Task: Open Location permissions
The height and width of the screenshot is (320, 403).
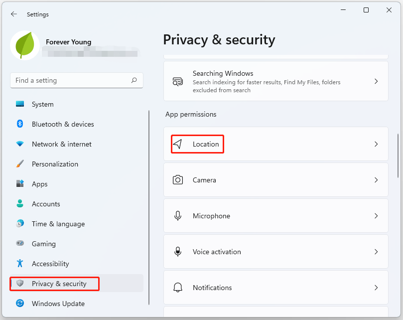Action: point(276,144)
